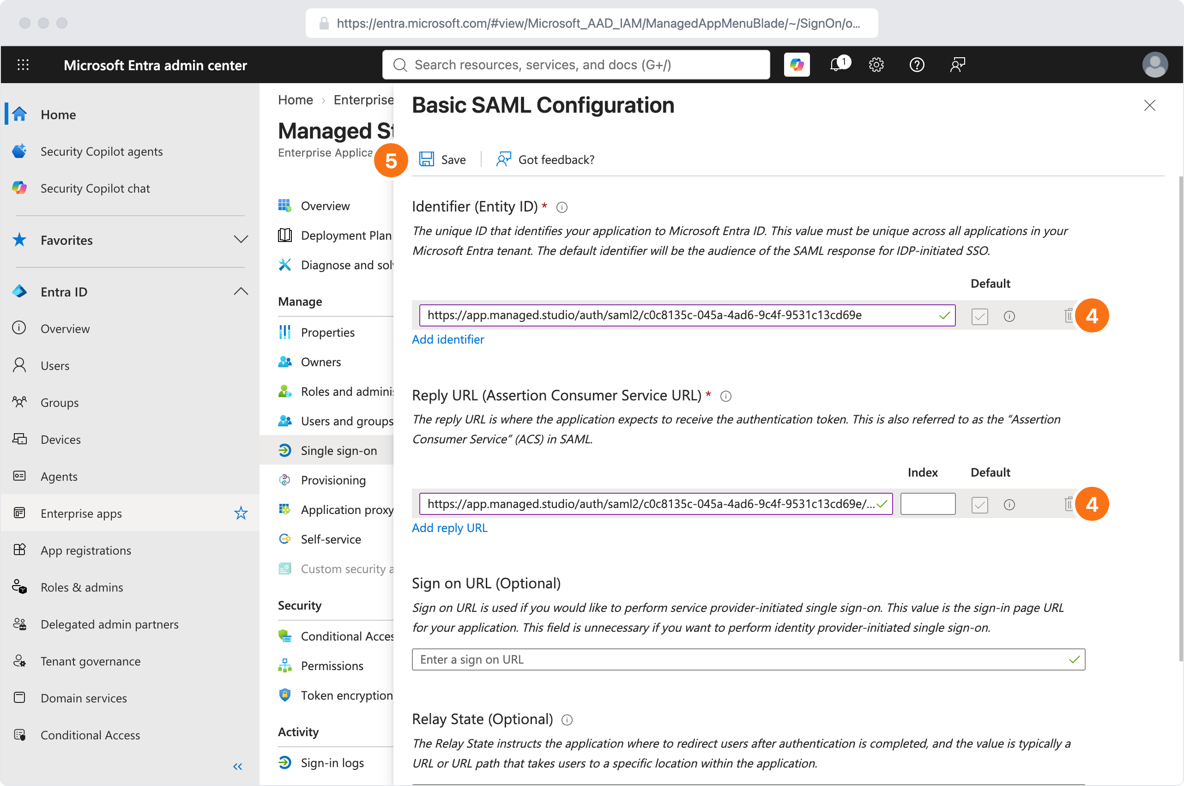Viewport: 1184px width, 786px height.
Task: Open Provisioning in the Manage menu
Action: (334, 480)
